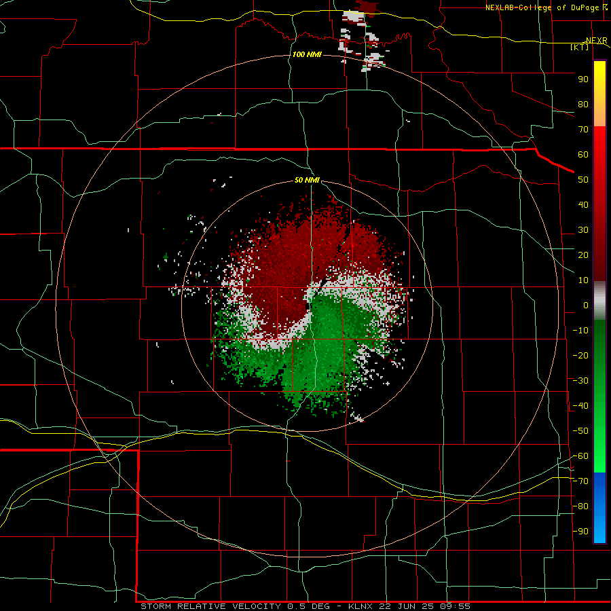Click the '50 NMI' range ring label
Image resolution: width=611 pixels, height=611 pixels.
point(307,180)
